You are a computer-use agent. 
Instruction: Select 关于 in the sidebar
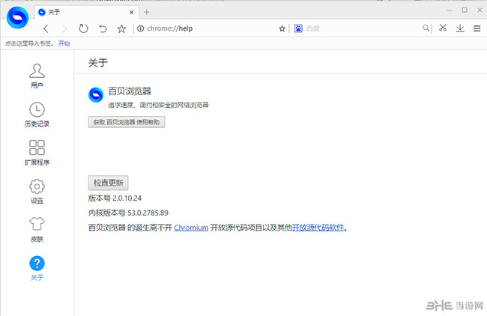tap(37, 269)
